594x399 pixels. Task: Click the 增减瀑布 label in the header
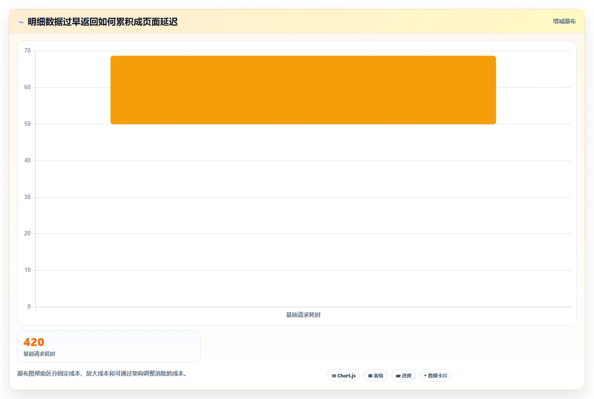pyautogui.click(x=564, y=21)
